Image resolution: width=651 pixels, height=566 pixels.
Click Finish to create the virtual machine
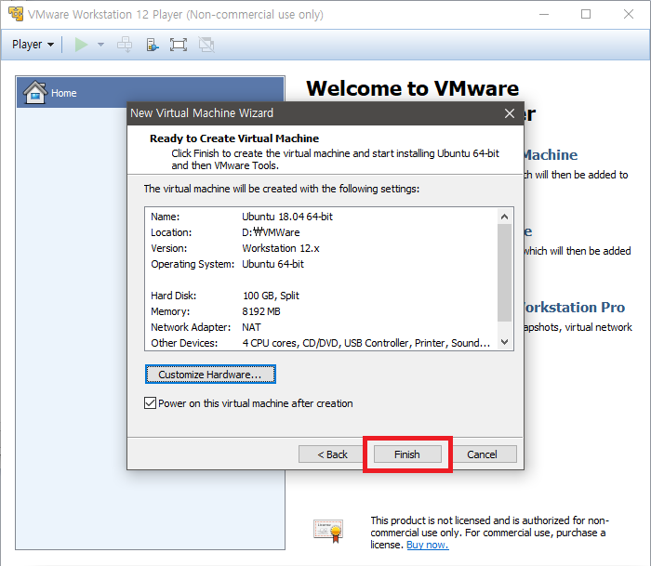tap(407, 454)
